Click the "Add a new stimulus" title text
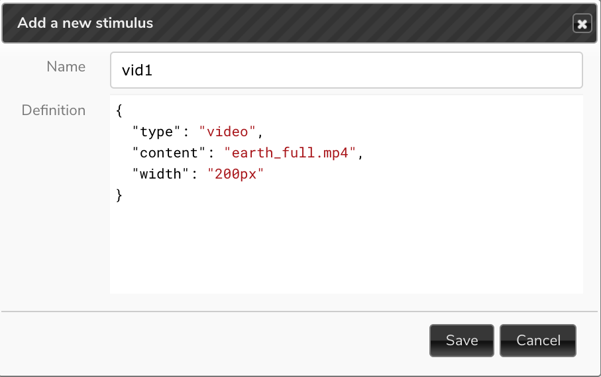 (x=85, y=23)
